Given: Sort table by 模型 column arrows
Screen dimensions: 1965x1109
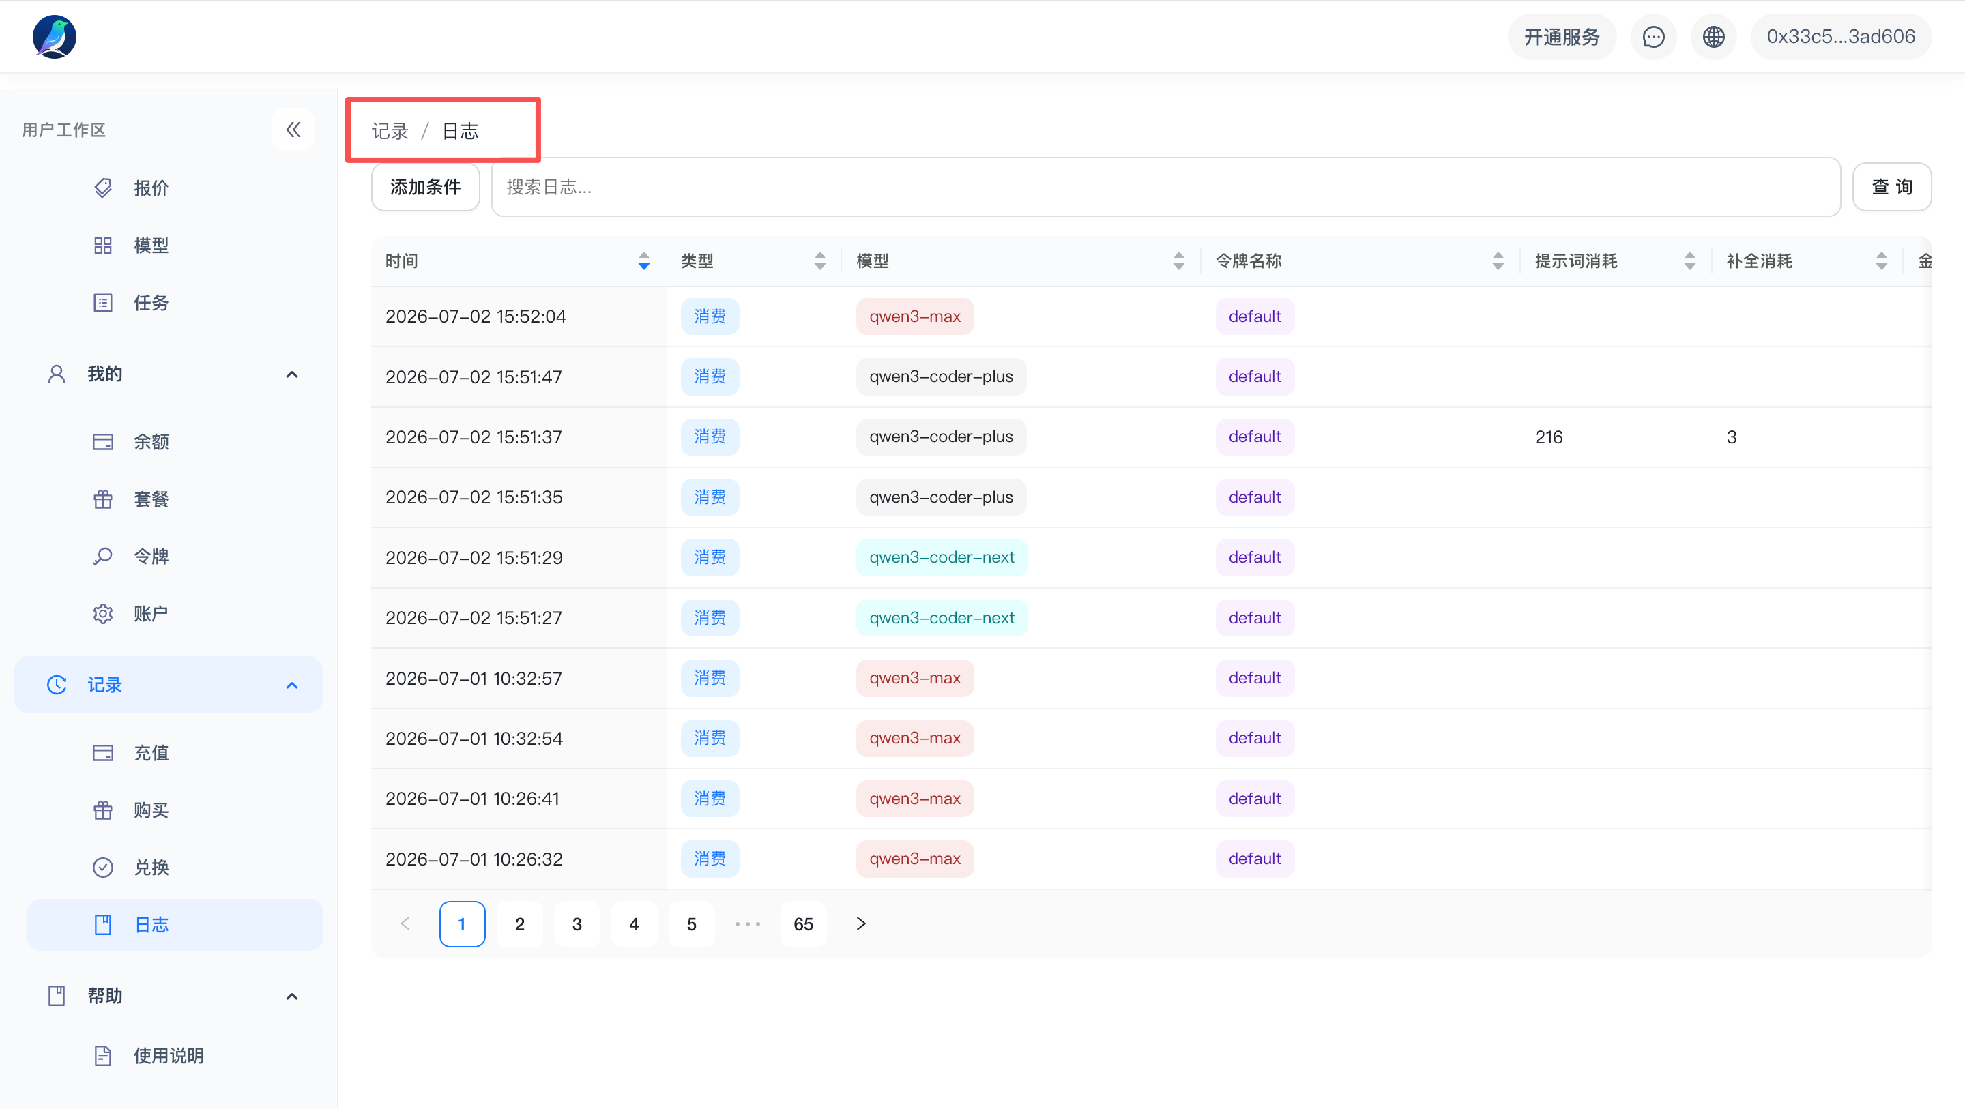Looking at the screenshot, I should [x=1178, y=261].
